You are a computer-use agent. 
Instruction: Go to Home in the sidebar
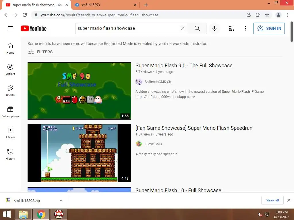pos(10,48)
